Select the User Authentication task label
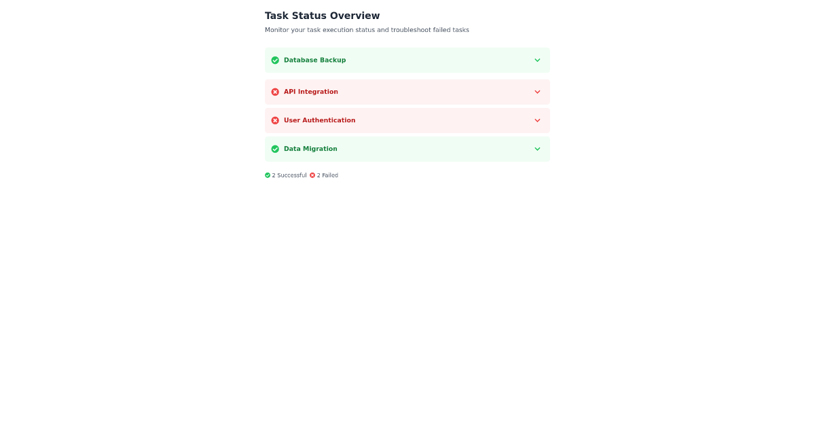815x428 pixels. [319, 120]
